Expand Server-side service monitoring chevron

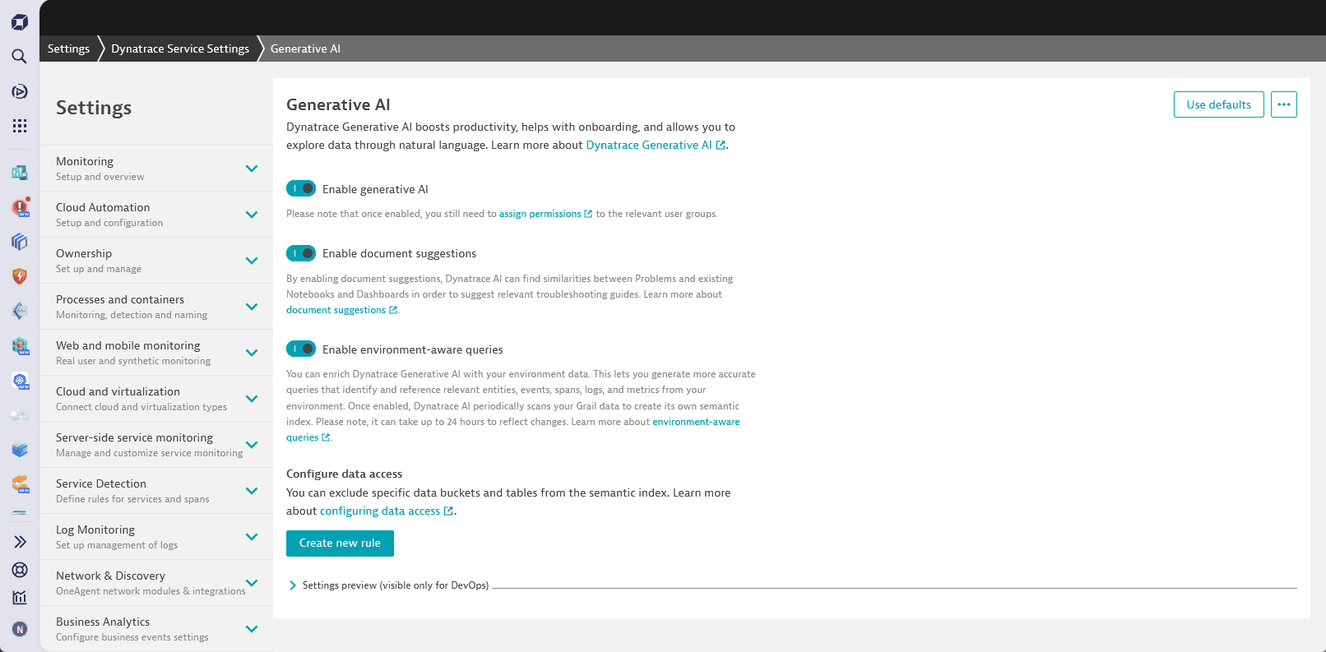(252, 445)
